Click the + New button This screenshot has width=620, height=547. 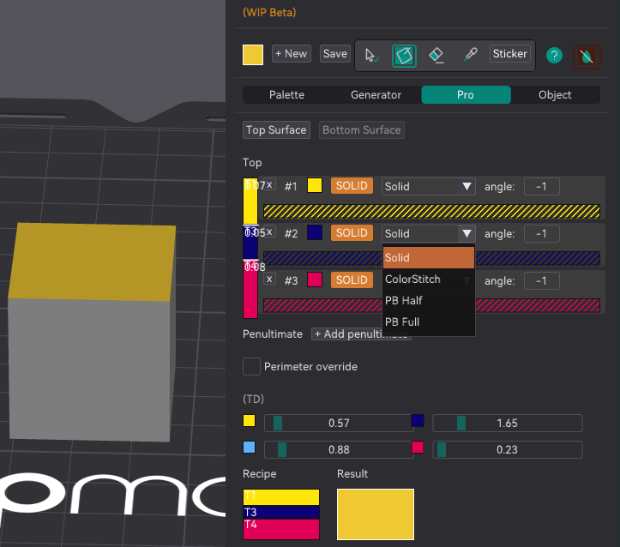pos(292,54)
